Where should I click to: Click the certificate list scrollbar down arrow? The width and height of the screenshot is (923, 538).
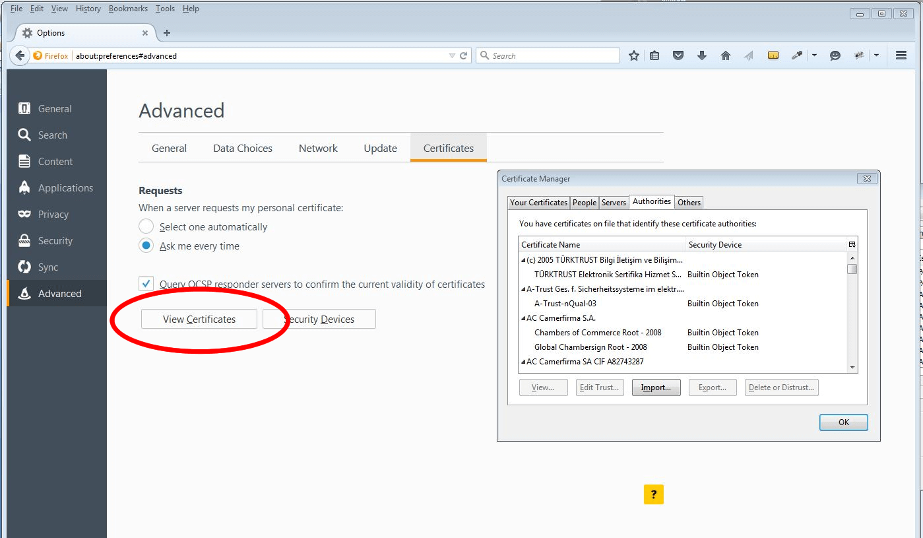coord(852,368)
